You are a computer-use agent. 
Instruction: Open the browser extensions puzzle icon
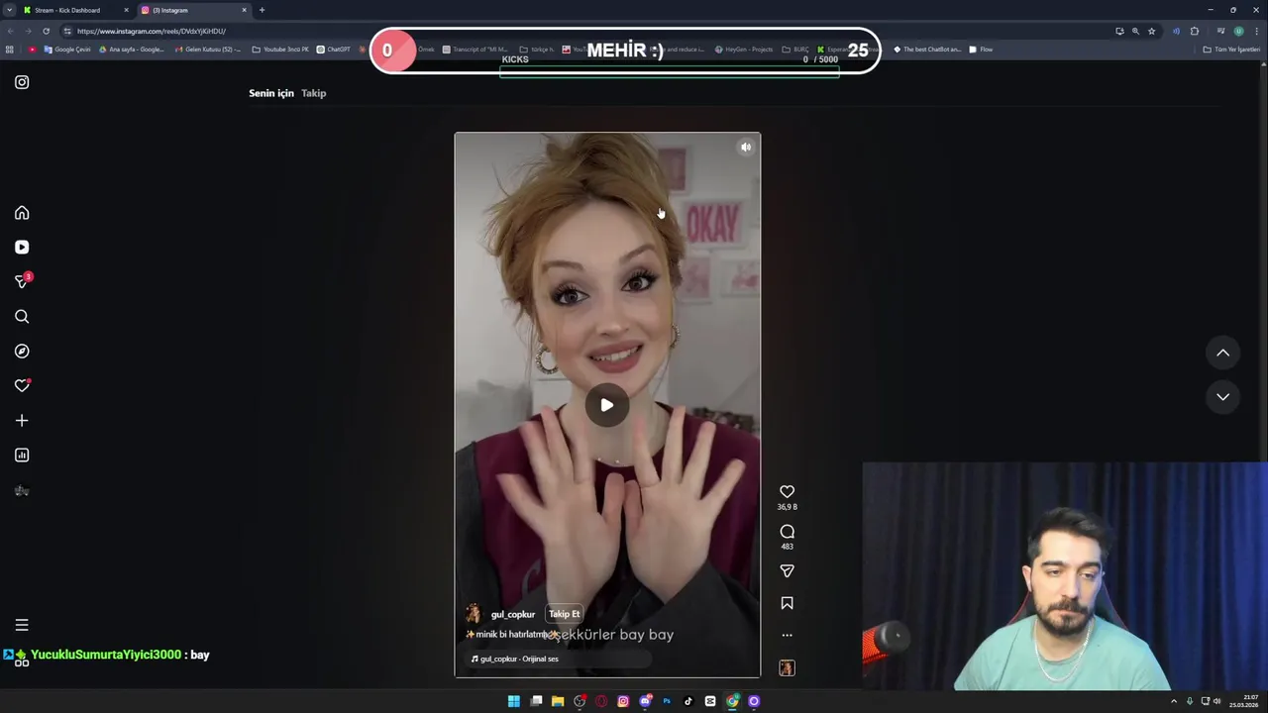(1194, 31)
